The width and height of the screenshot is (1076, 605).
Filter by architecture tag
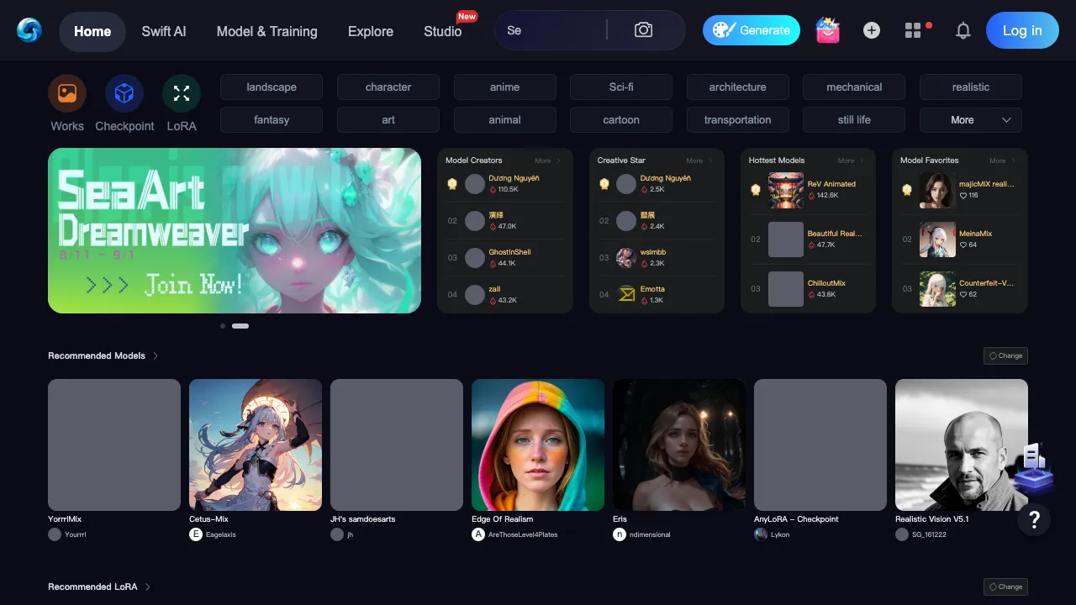point(738,87)
